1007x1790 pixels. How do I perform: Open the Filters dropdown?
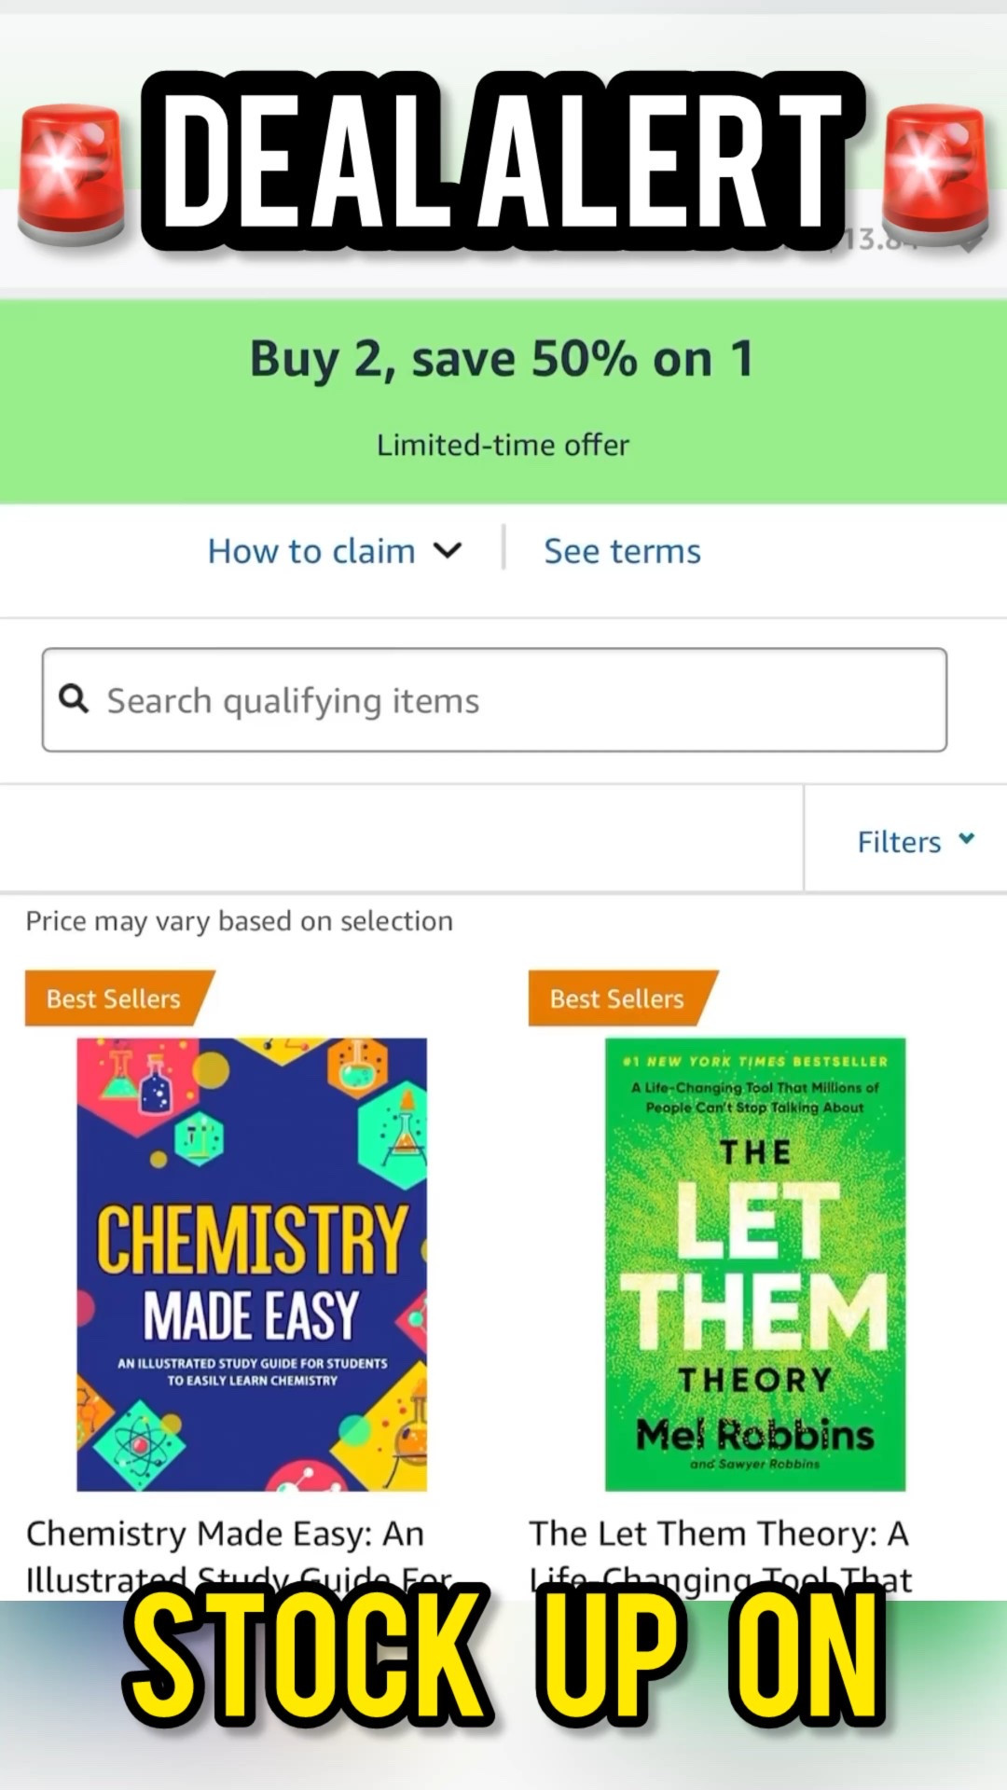pyautogui.click(x=898, y=840)
